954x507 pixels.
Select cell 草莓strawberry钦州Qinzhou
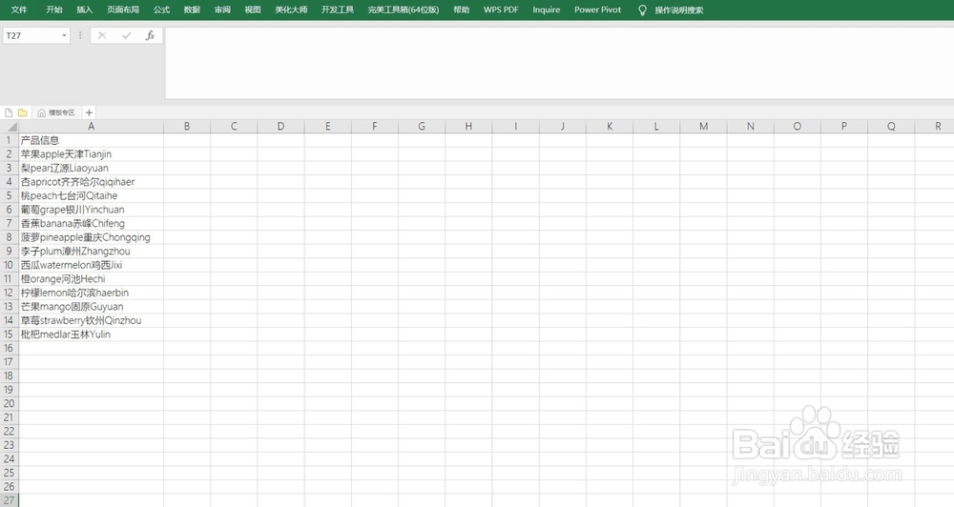(92, 320)
